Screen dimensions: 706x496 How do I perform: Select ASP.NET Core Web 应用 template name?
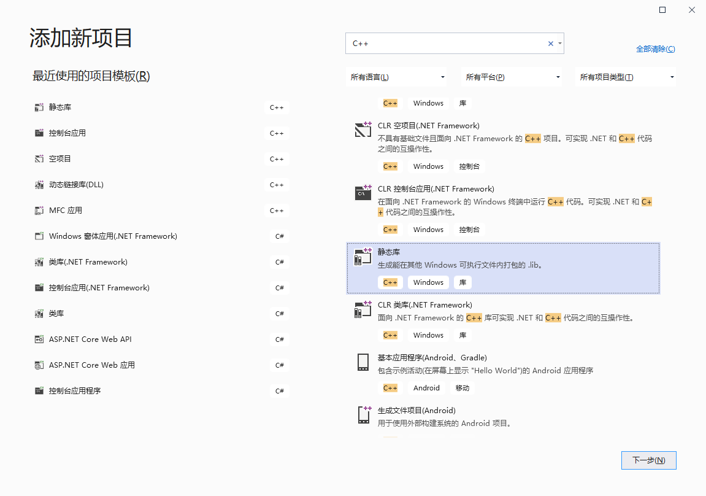[92, 365]
